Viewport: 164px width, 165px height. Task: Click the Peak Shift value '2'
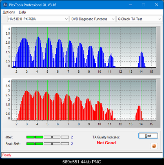[x=72, y=144]
